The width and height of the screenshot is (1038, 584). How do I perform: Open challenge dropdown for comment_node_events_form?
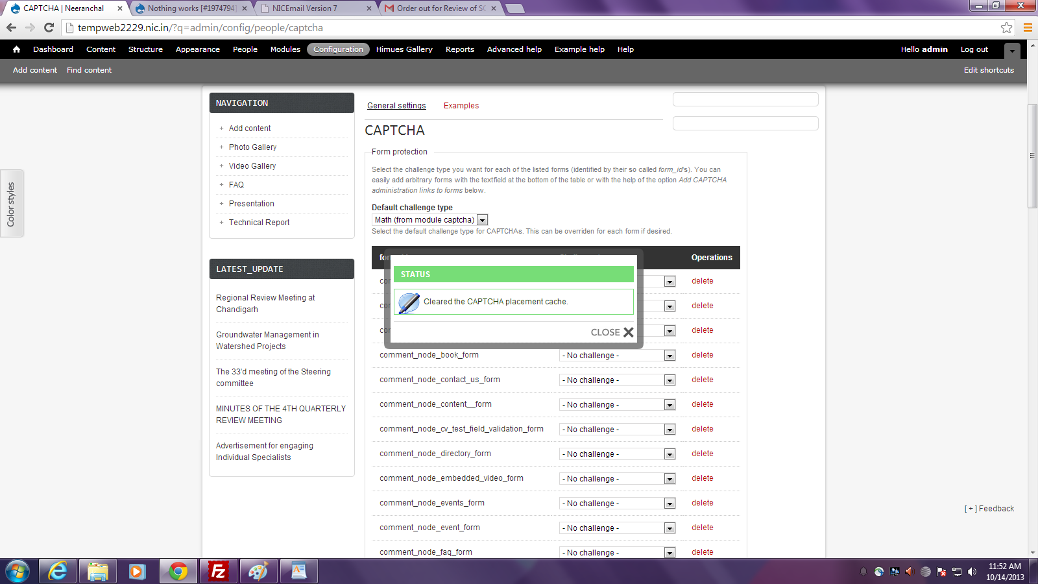coord(617,504)
